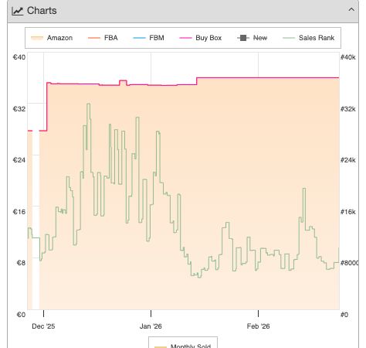The height and width of the screenshot is (348, 366).
Task: Click the Sales Rank green legend swatch
Action: pyautogui.click(x=289, y=38)
